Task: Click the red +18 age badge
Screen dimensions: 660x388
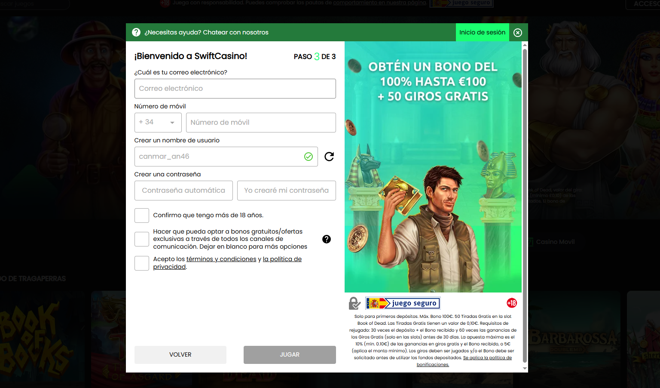Action: pyautogui.click(x=512, y=303)
